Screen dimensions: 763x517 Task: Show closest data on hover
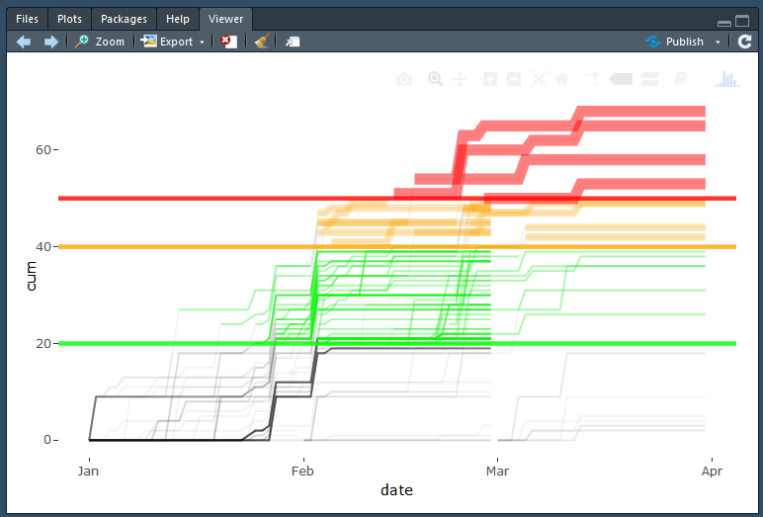click(x=621, y=79)
